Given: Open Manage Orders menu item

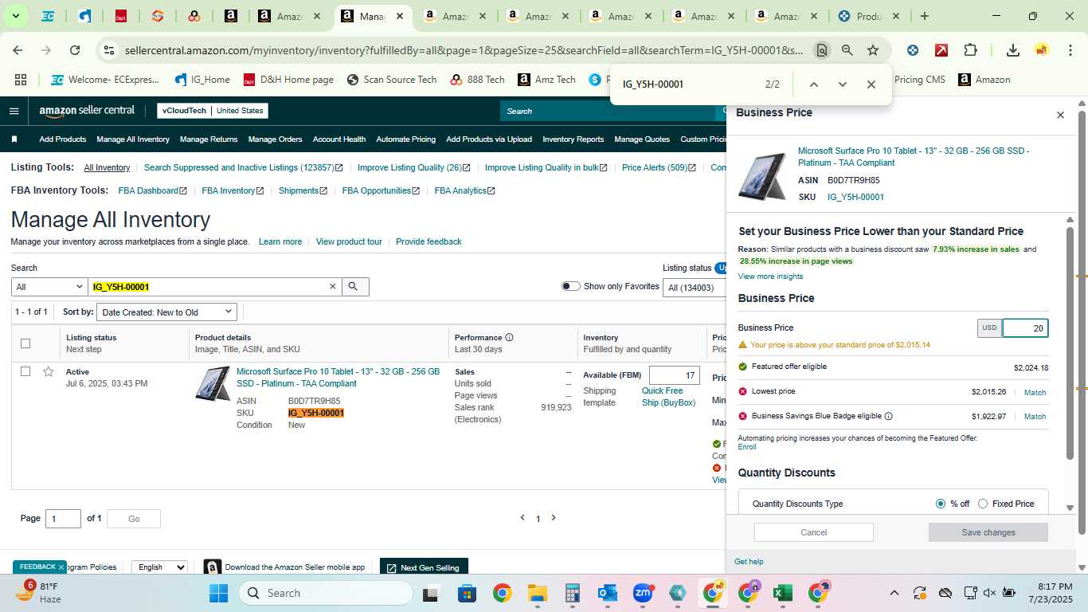Looking at the screenshot, I should coord(275,139).
